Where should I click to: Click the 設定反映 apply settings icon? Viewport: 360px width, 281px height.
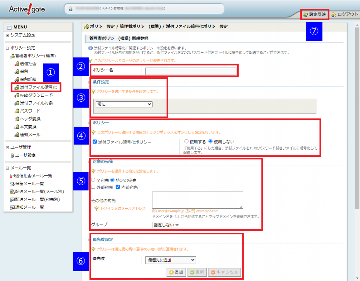point(306,15)
